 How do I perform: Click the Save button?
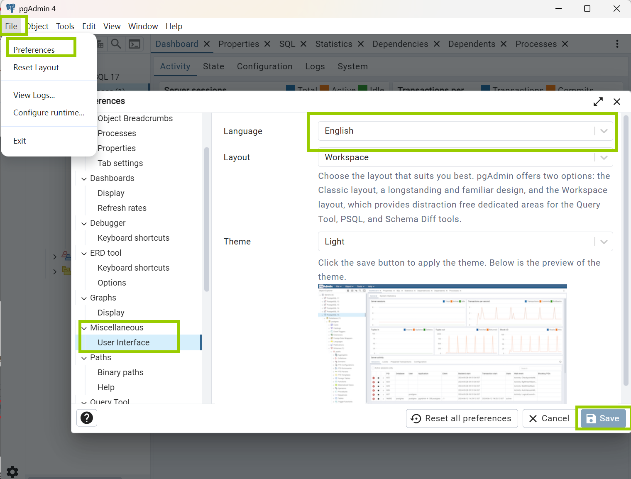click(x=603, y=418)
